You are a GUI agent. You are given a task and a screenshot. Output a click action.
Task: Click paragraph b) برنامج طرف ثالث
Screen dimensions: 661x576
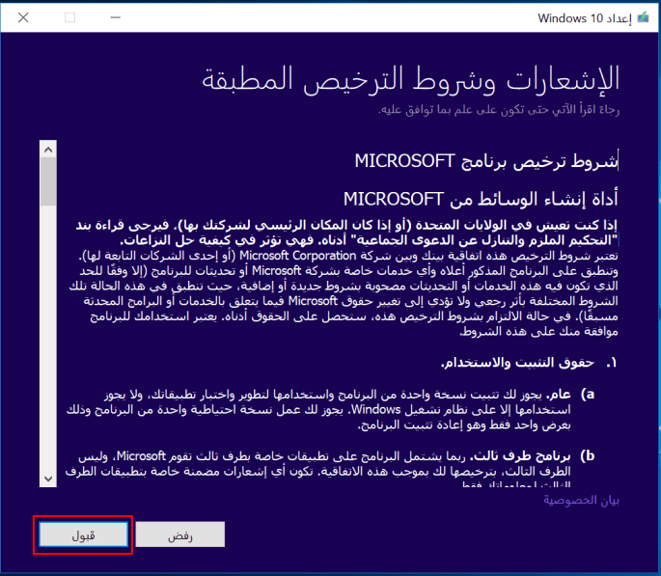[x=330, y=468]
